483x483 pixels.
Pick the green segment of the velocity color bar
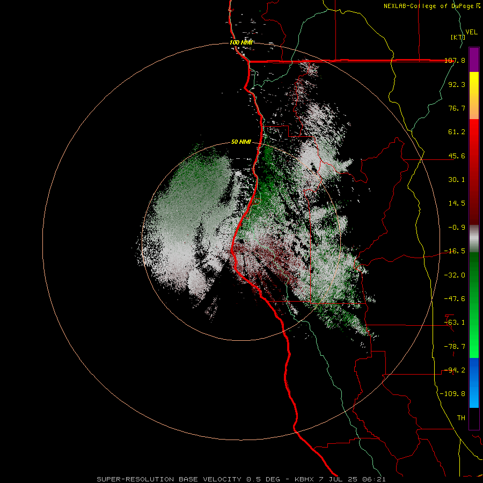pos(474,305)
